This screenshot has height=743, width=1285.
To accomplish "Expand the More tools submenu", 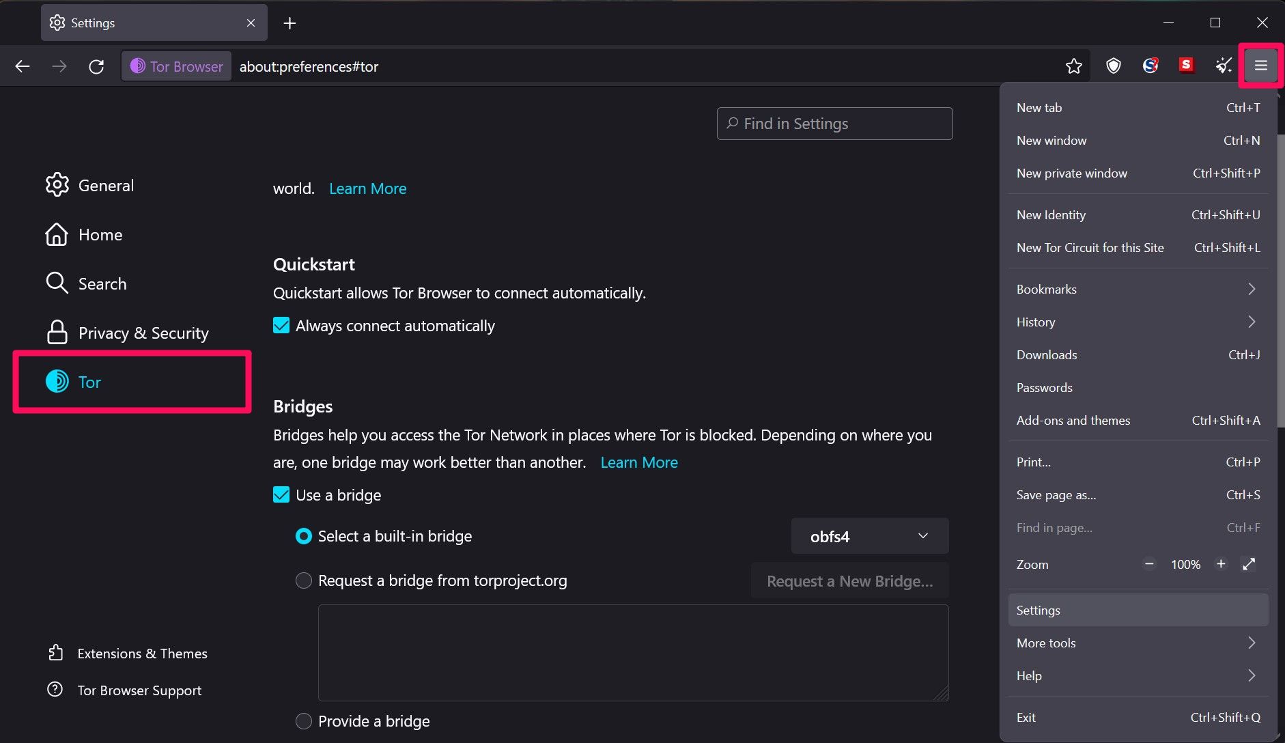I will [x=1138, y=643].
